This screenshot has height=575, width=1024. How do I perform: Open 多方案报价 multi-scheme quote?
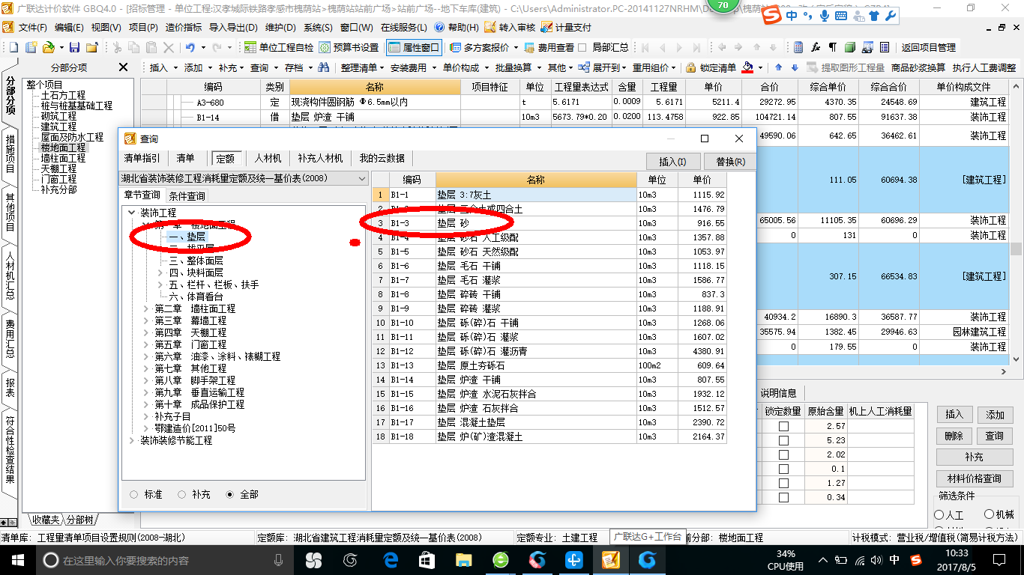[484, 47]
